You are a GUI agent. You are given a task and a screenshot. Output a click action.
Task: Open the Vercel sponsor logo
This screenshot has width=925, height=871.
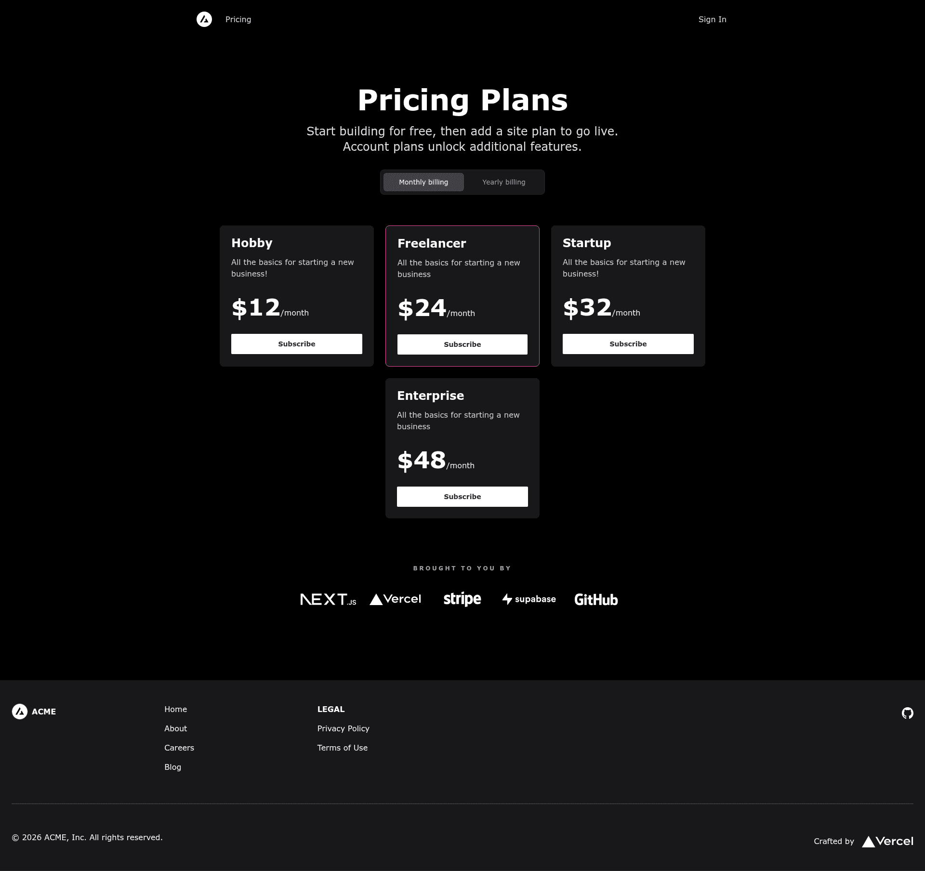coord(396,599)
